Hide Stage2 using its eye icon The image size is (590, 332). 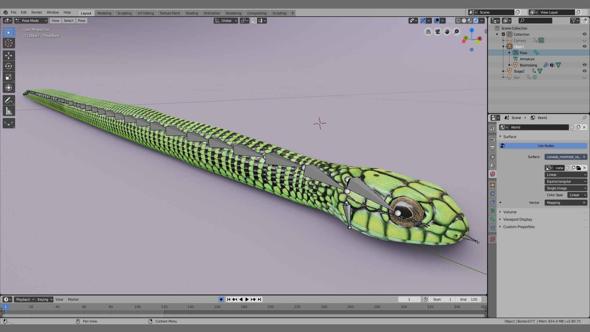584,71
